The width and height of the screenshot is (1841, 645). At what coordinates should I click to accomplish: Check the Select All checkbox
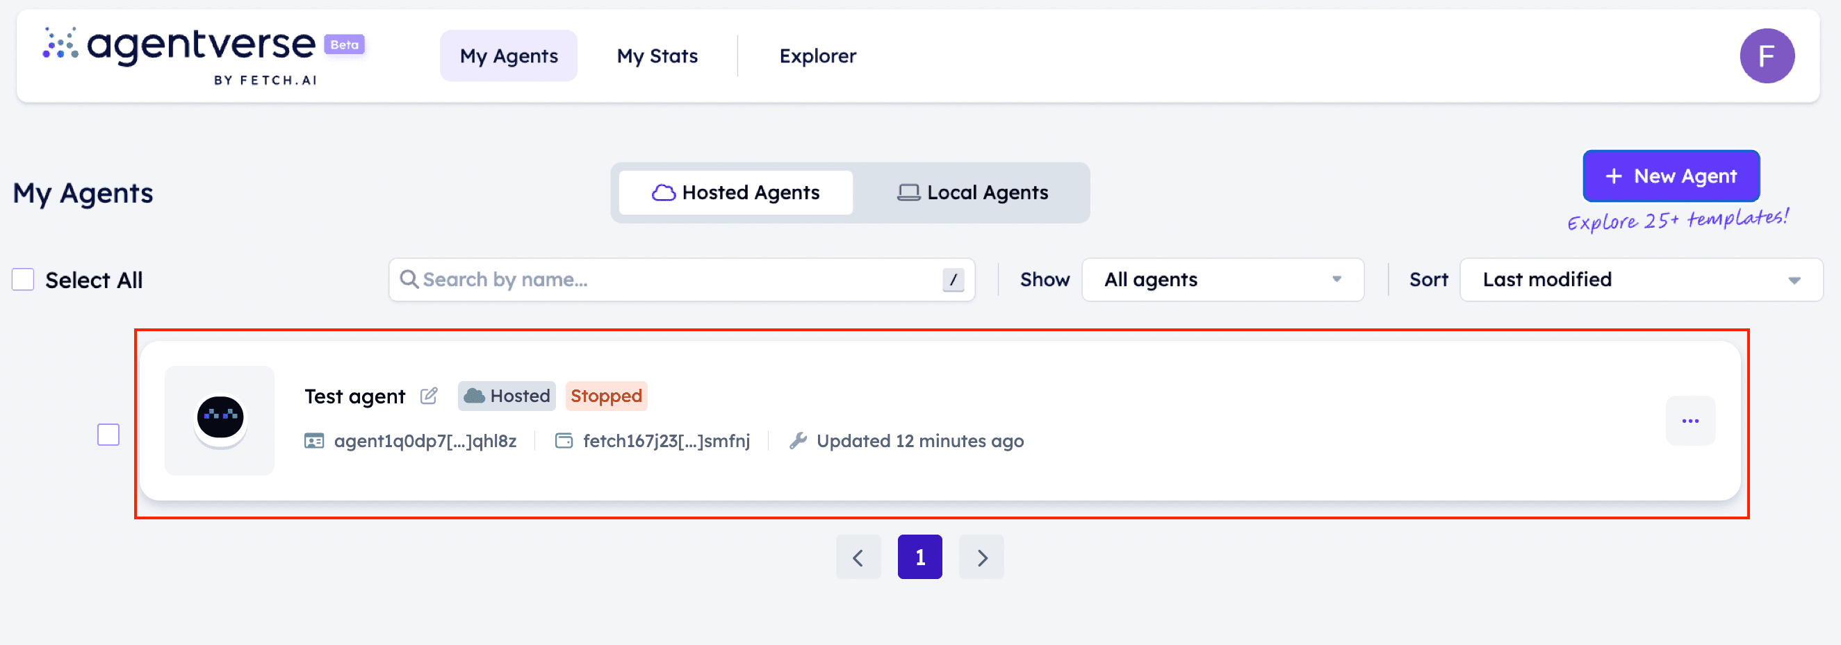click(23, 280)
